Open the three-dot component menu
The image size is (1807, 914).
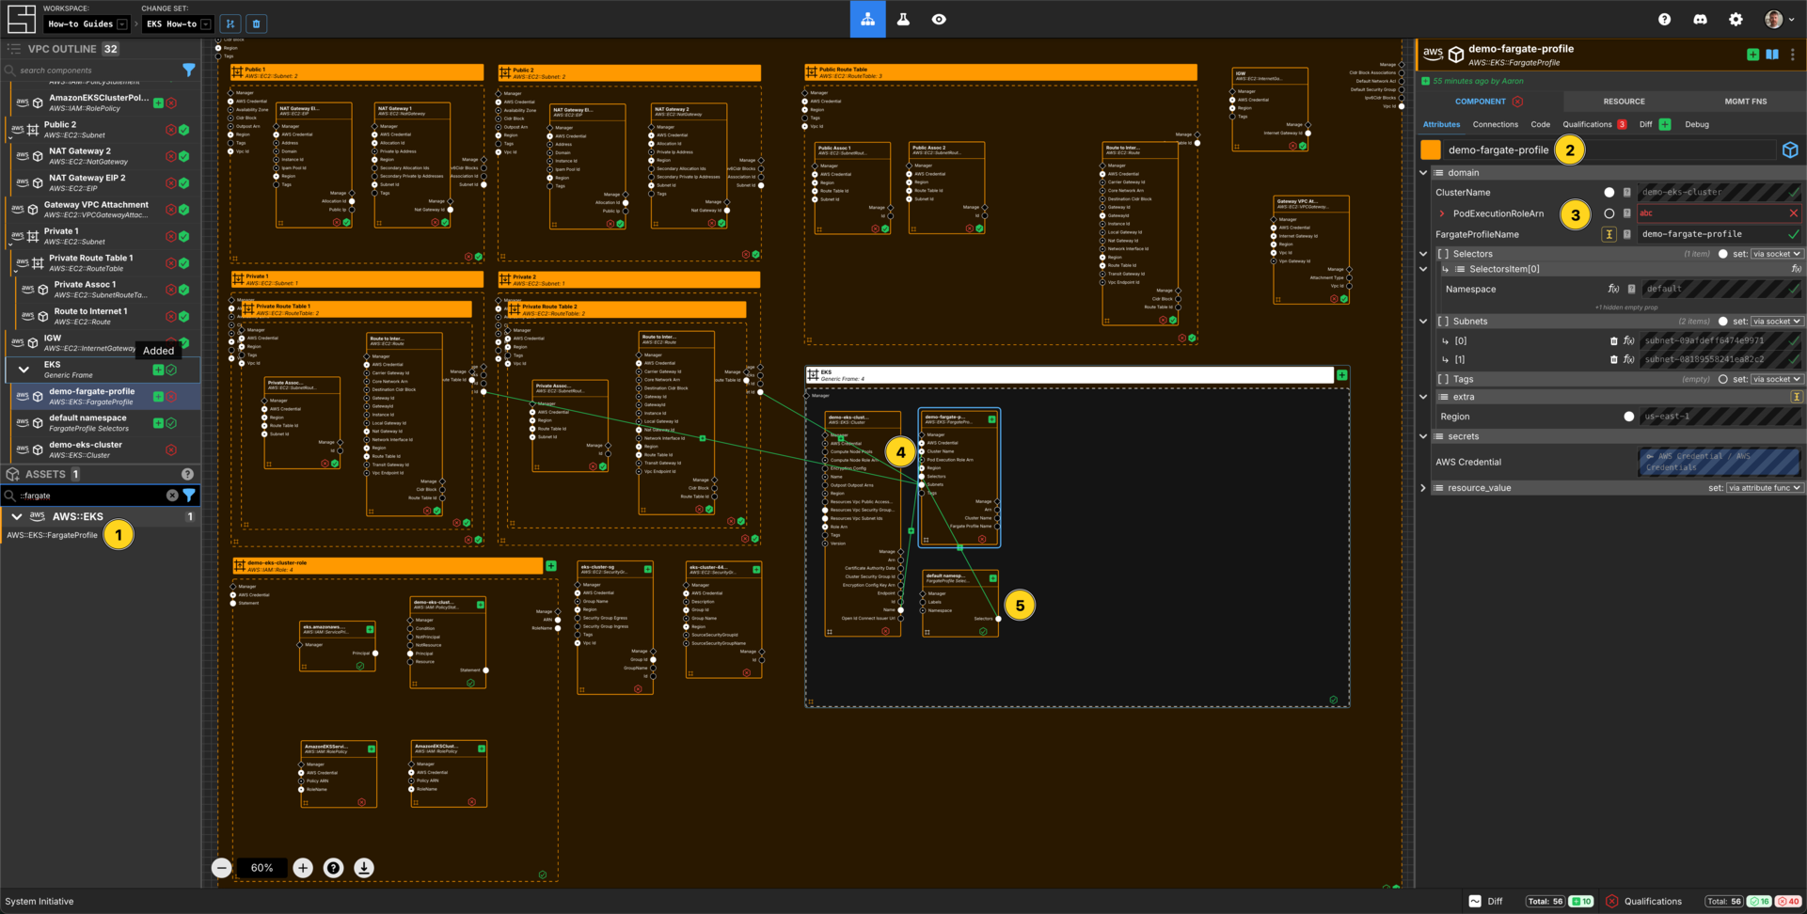pos(1793,55)
